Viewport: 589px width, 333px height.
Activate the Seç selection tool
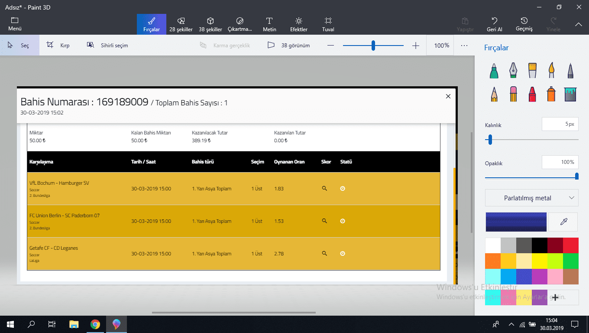point(19,45)
